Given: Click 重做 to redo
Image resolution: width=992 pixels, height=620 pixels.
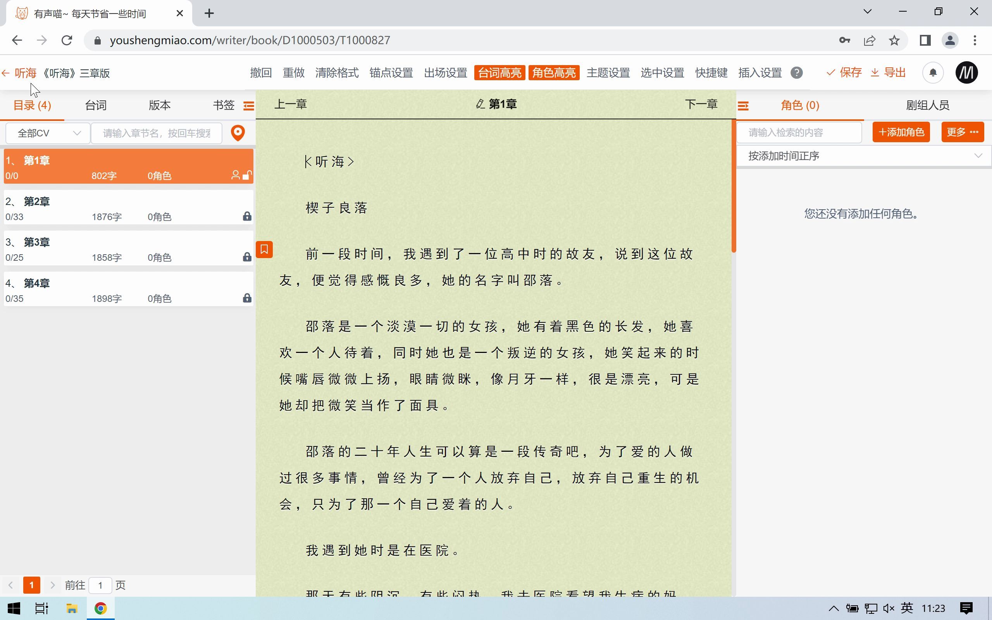Looking at the screenshot, I should click(x=293, y=73).
